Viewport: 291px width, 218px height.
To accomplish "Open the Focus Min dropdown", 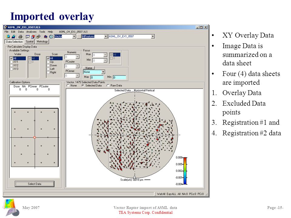I will (x=105, y=61).
